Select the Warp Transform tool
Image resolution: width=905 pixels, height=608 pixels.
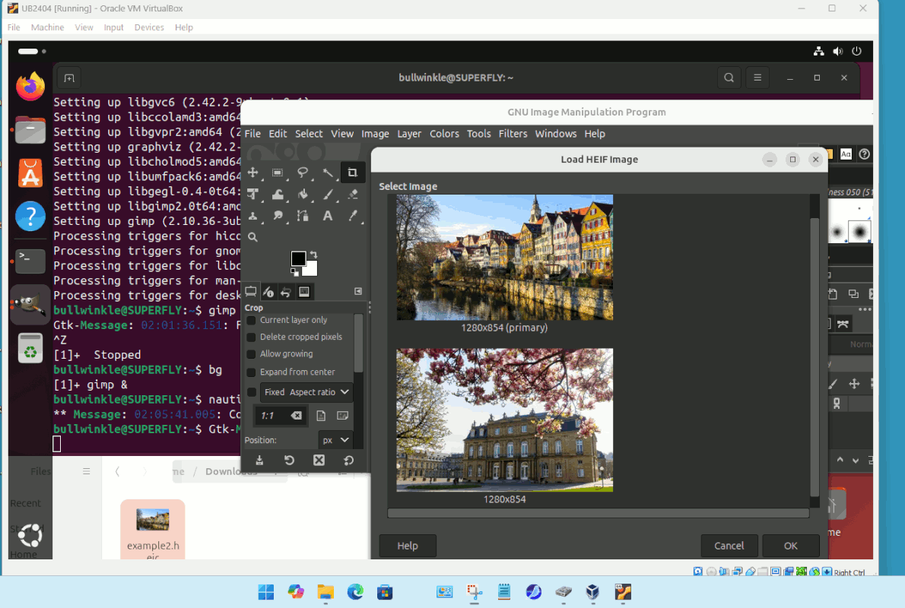pyautogui.click(x=278, y=195)
